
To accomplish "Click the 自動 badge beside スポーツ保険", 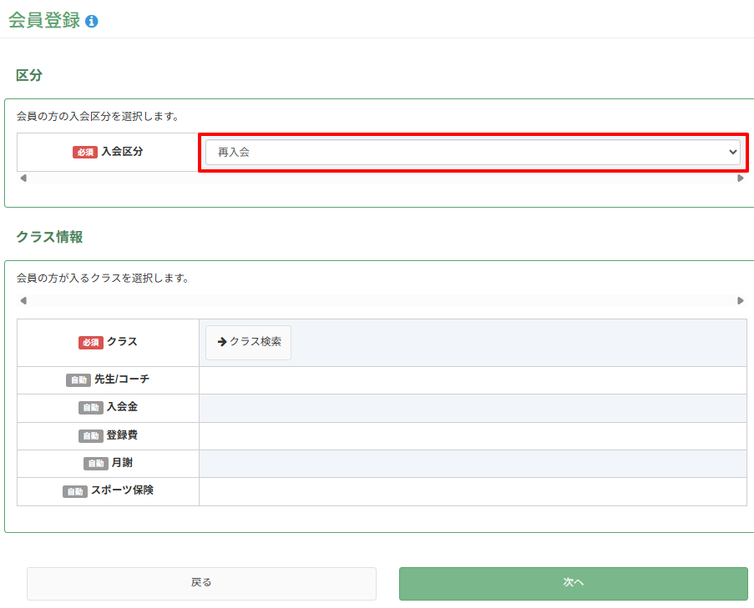I will point(75,491).
